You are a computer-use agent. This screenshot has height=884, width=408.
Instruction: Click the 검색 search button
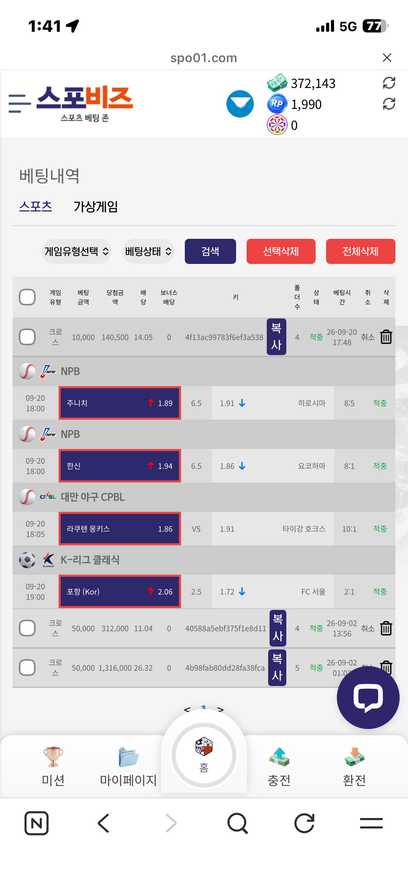210,251
